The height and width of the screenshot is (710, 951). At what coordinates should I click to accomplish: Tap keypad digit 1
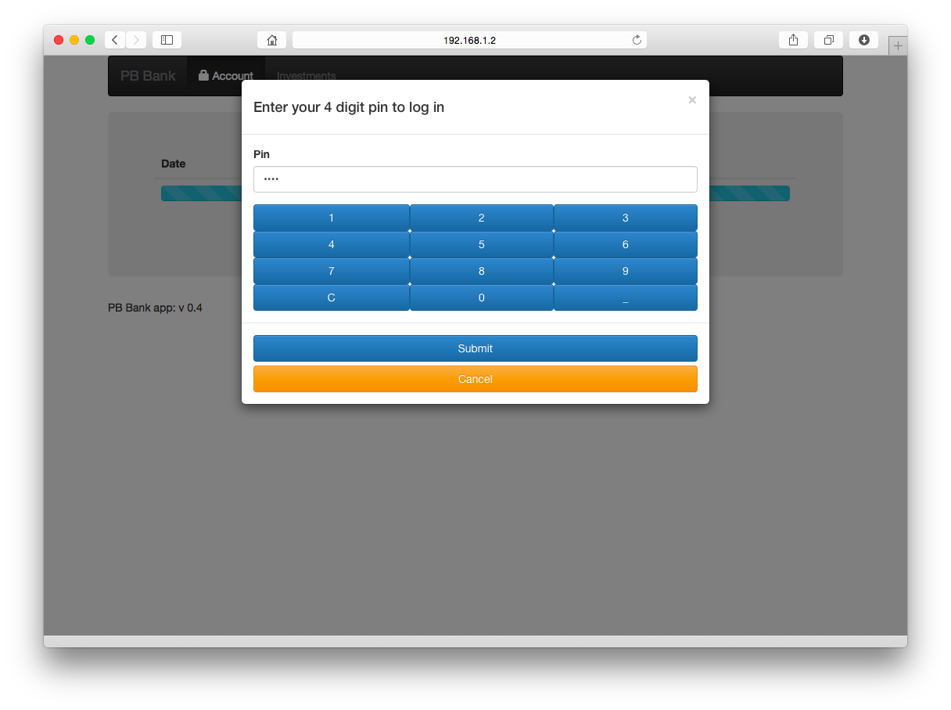point(332,218)
